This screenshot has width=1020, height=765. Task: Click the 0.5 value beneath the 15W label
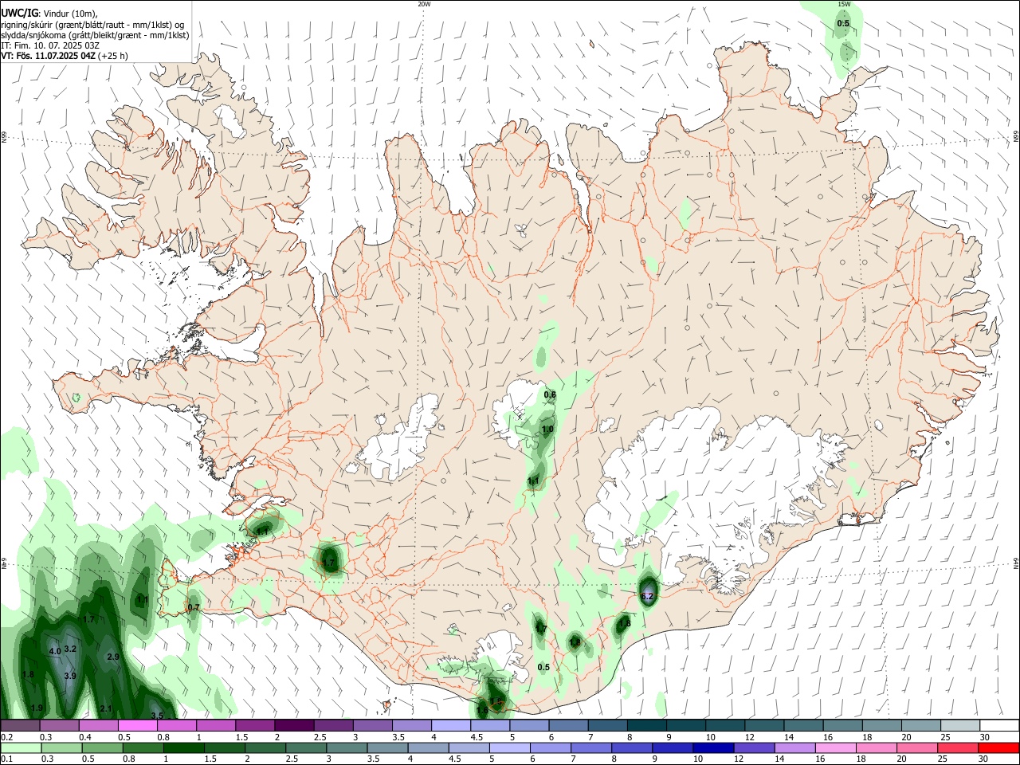843,23
